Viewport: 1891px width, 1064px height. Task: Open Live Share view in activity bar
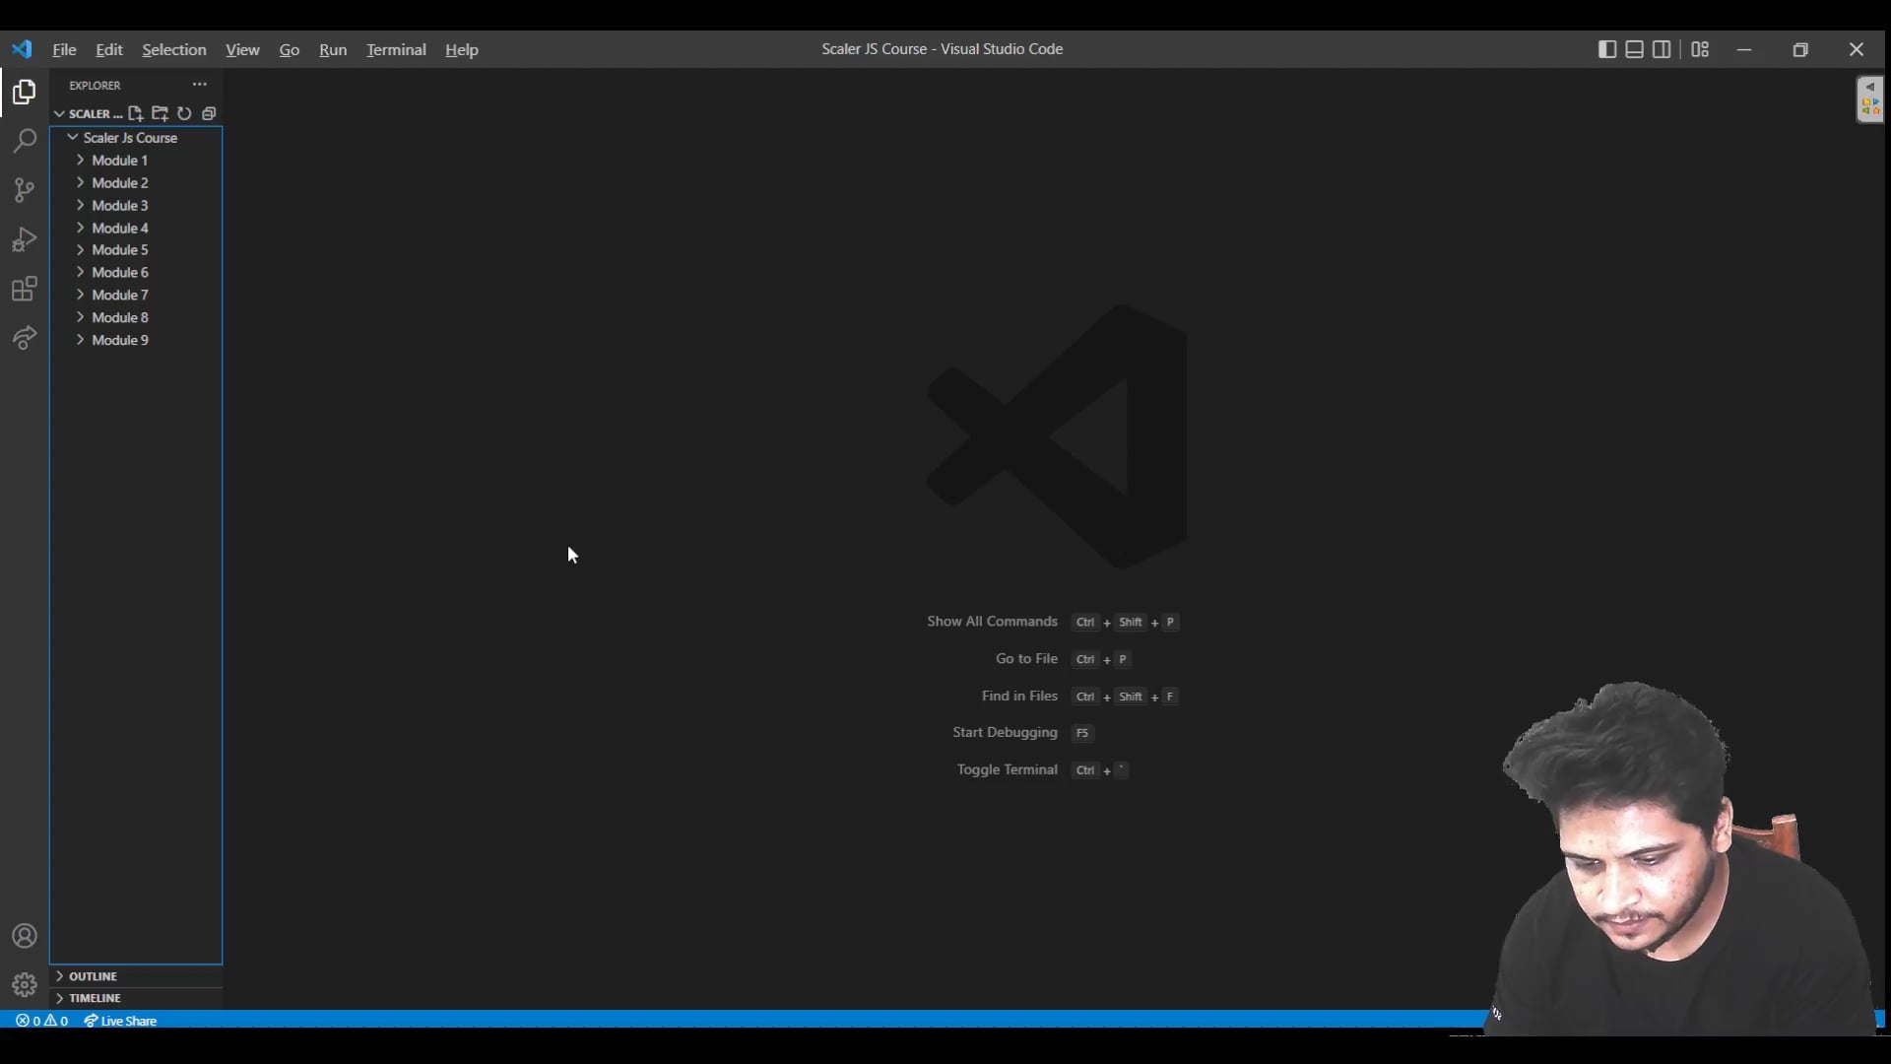pyautogui.click(x=25, y=338)
